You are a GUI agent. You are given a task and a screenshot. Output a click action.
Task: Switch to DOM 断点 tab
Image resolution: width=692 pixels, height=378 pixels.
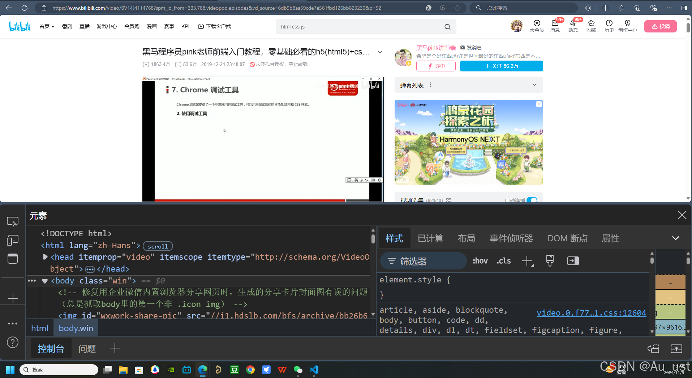567,238
